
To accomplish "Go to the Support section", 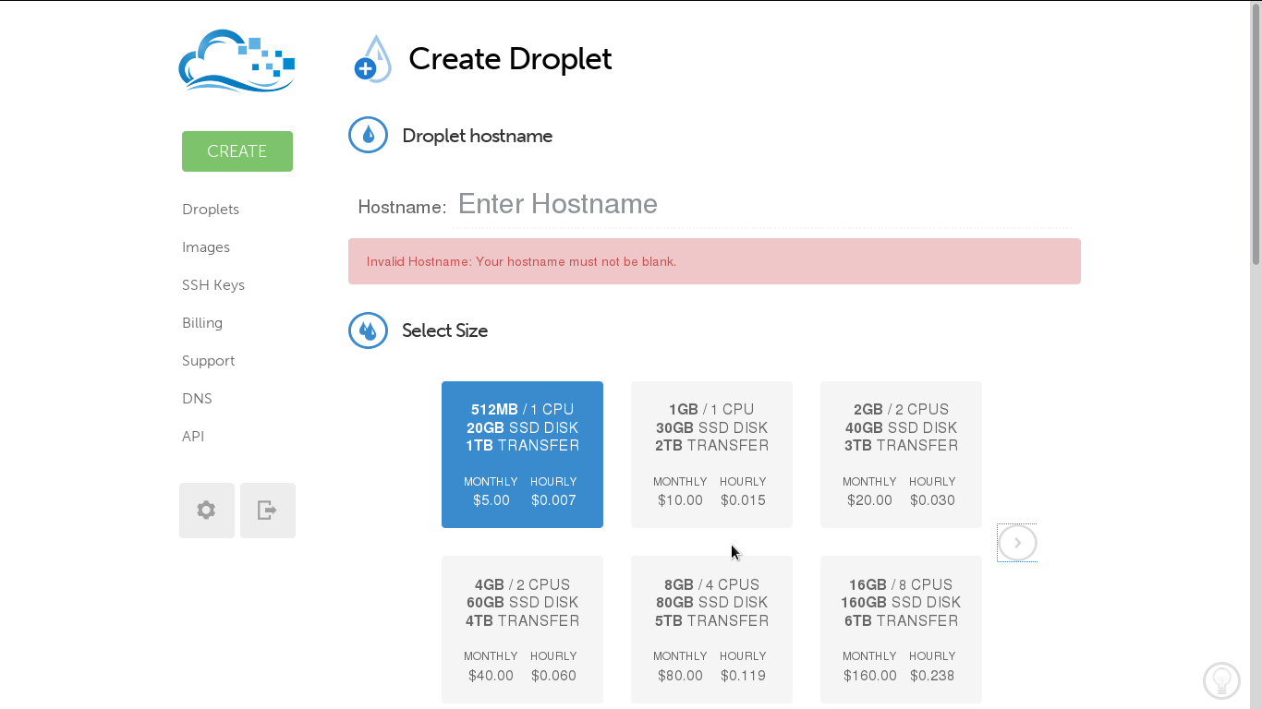I will click(208, 360).
